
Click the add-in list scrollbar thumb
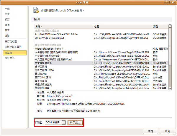(x=170, y=46)
